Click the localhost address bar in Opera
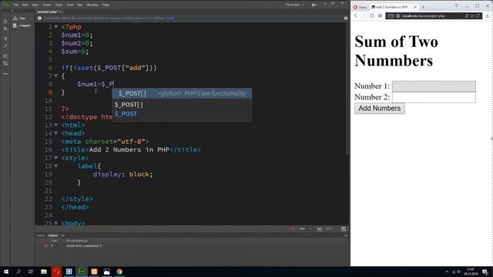Image resolution: width=493 pixels, height=277 pixels. (433, 15)
